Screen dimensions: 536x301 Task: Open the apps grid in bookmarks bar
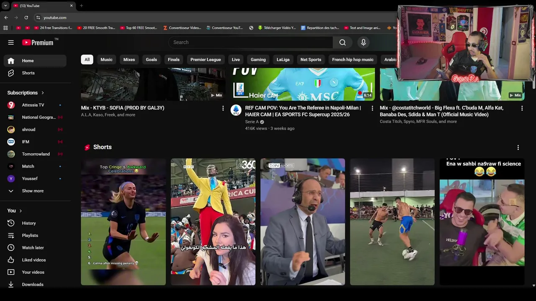5,28
